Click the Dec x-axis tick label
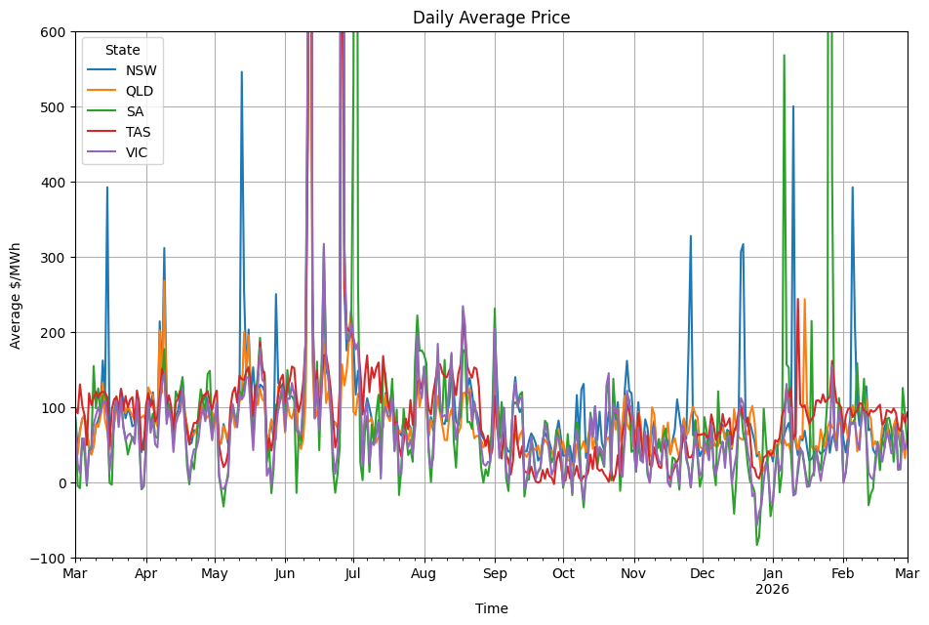The width and height of the screenshot is (929, 625). point(703,574)
